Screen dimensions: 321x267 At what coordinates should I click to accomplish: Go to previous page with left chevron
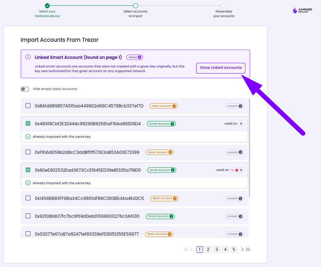click(191, 250)
